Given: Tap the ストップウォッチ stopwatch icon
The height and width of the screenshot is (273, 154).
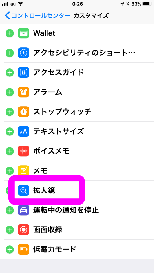Looking at the screenshot, I should pyautogui.click(x=24, y=112).
